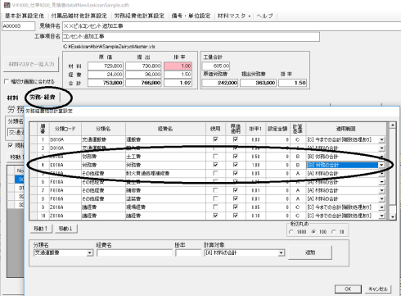Click the 追加 button
This screenshot has width=401, height=296.
click(310, 253)
